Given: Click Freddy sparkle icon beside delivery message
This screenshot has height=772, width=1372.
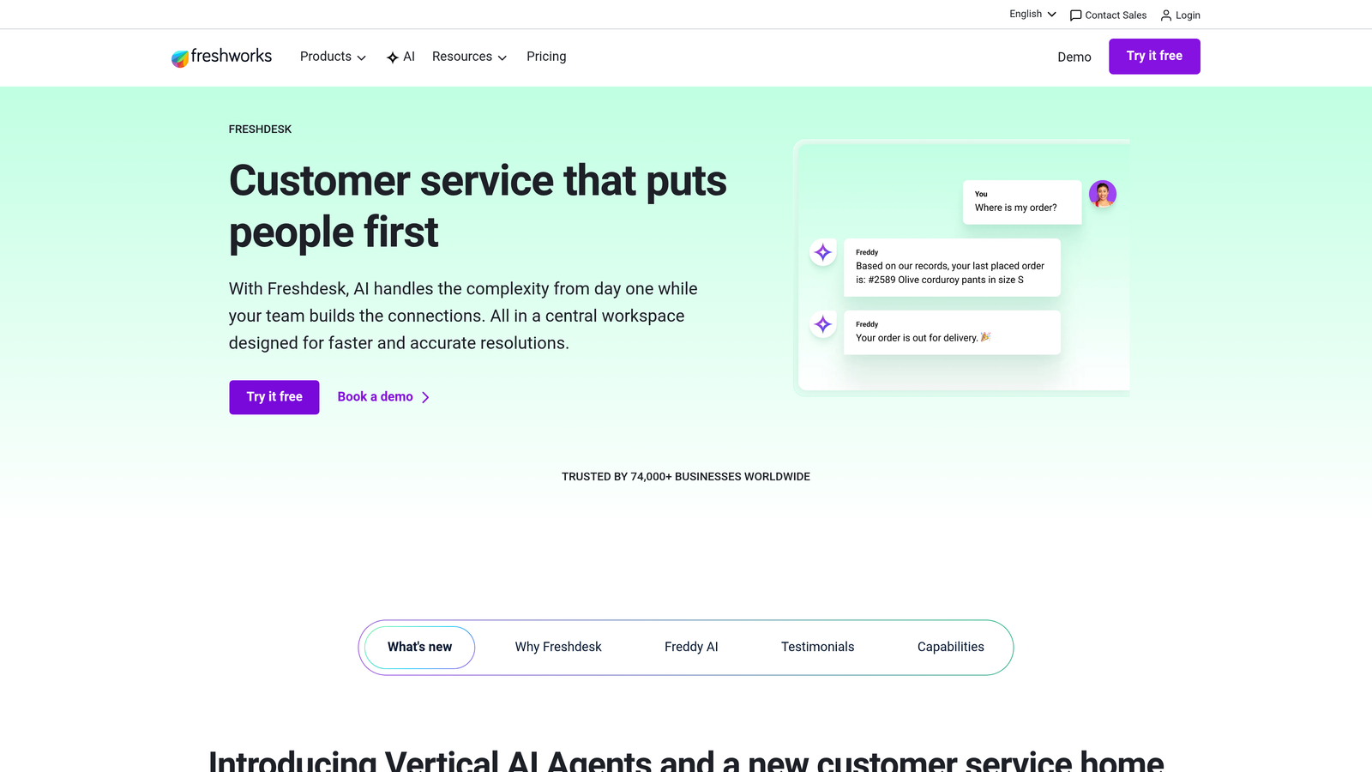Looking at the screenshot, I should (x=823, y=324).
